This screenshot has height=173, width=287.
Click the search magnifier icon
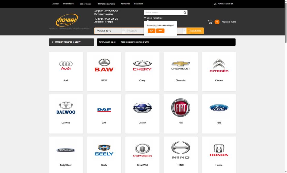point(185,13)
